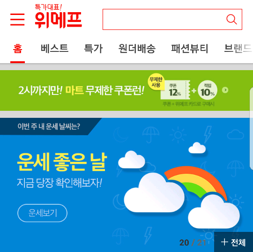Click the 12% coupon ticket icon
253x252 pixels.
click(175, 90)
